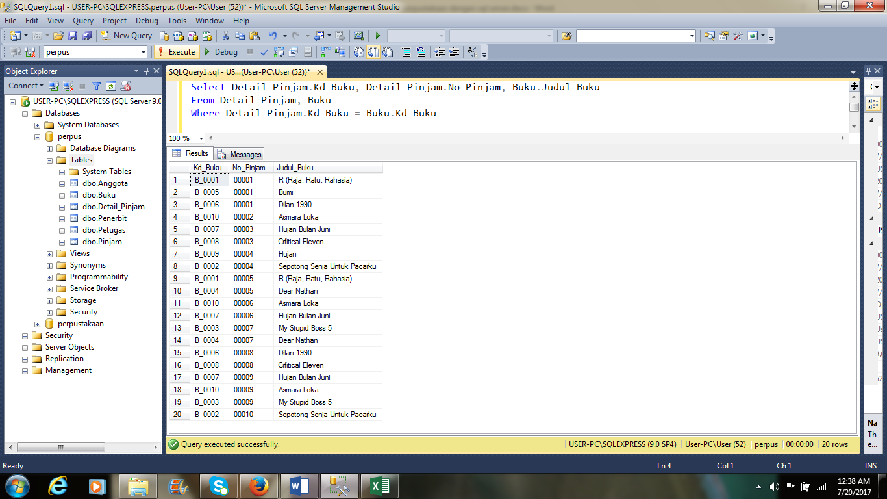
Task: Expand the dbo.Anggota table node
Action: 61,183
